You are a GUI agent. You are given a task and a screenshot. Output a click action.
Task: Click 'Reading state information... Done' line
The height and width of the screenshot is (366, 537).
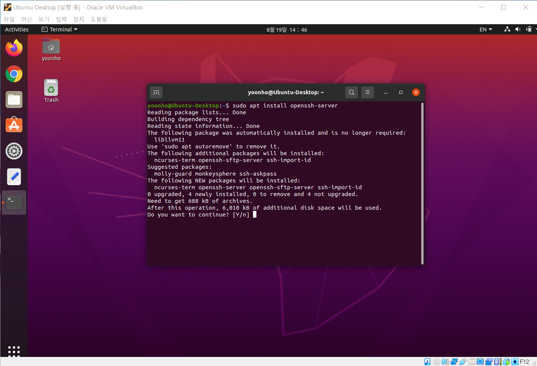[x=203, y=126]
